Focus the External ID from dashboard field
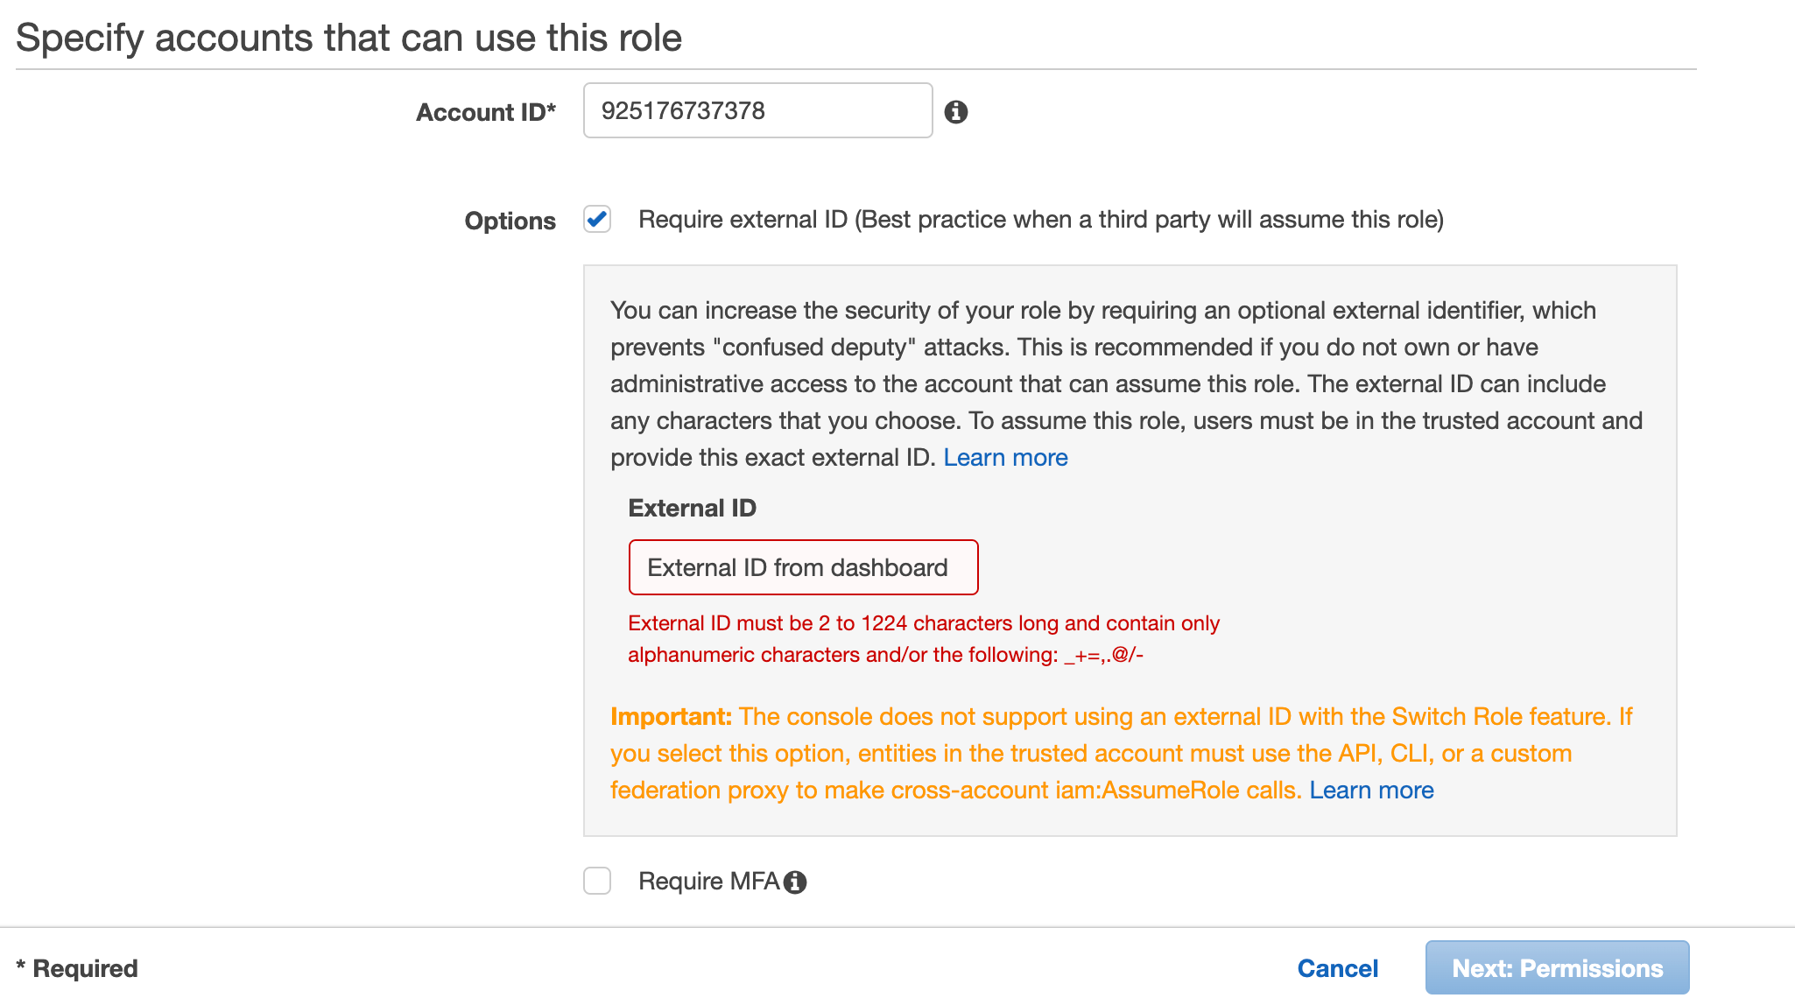 coord(802,567)
